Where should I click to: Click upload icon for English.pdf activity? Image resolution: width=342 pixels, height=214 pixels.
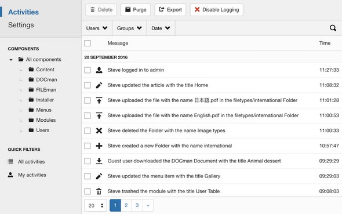pyautogui.click(x=99, y=115)
